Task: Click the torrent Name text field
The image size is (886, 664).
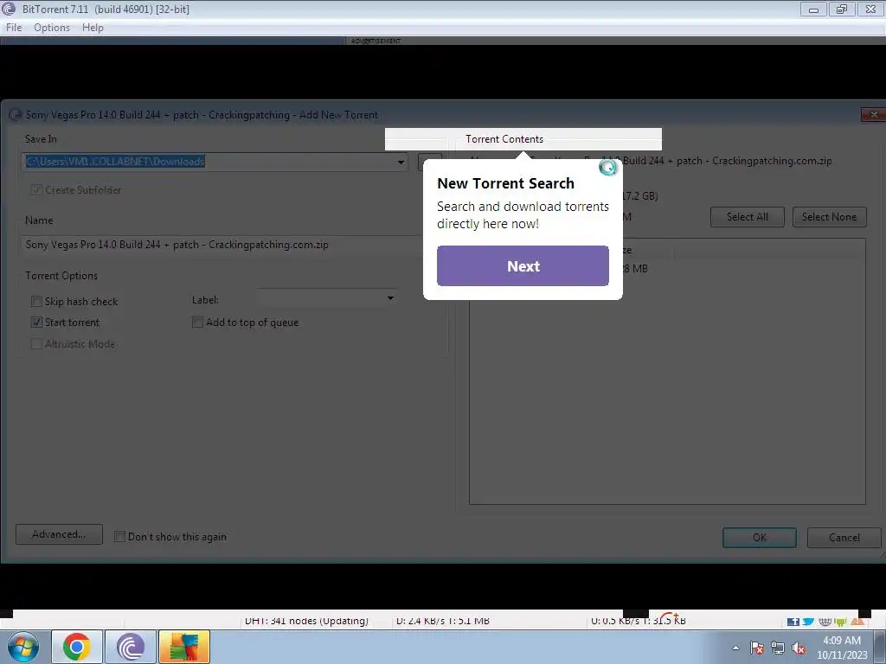Action: click(221, 245)
